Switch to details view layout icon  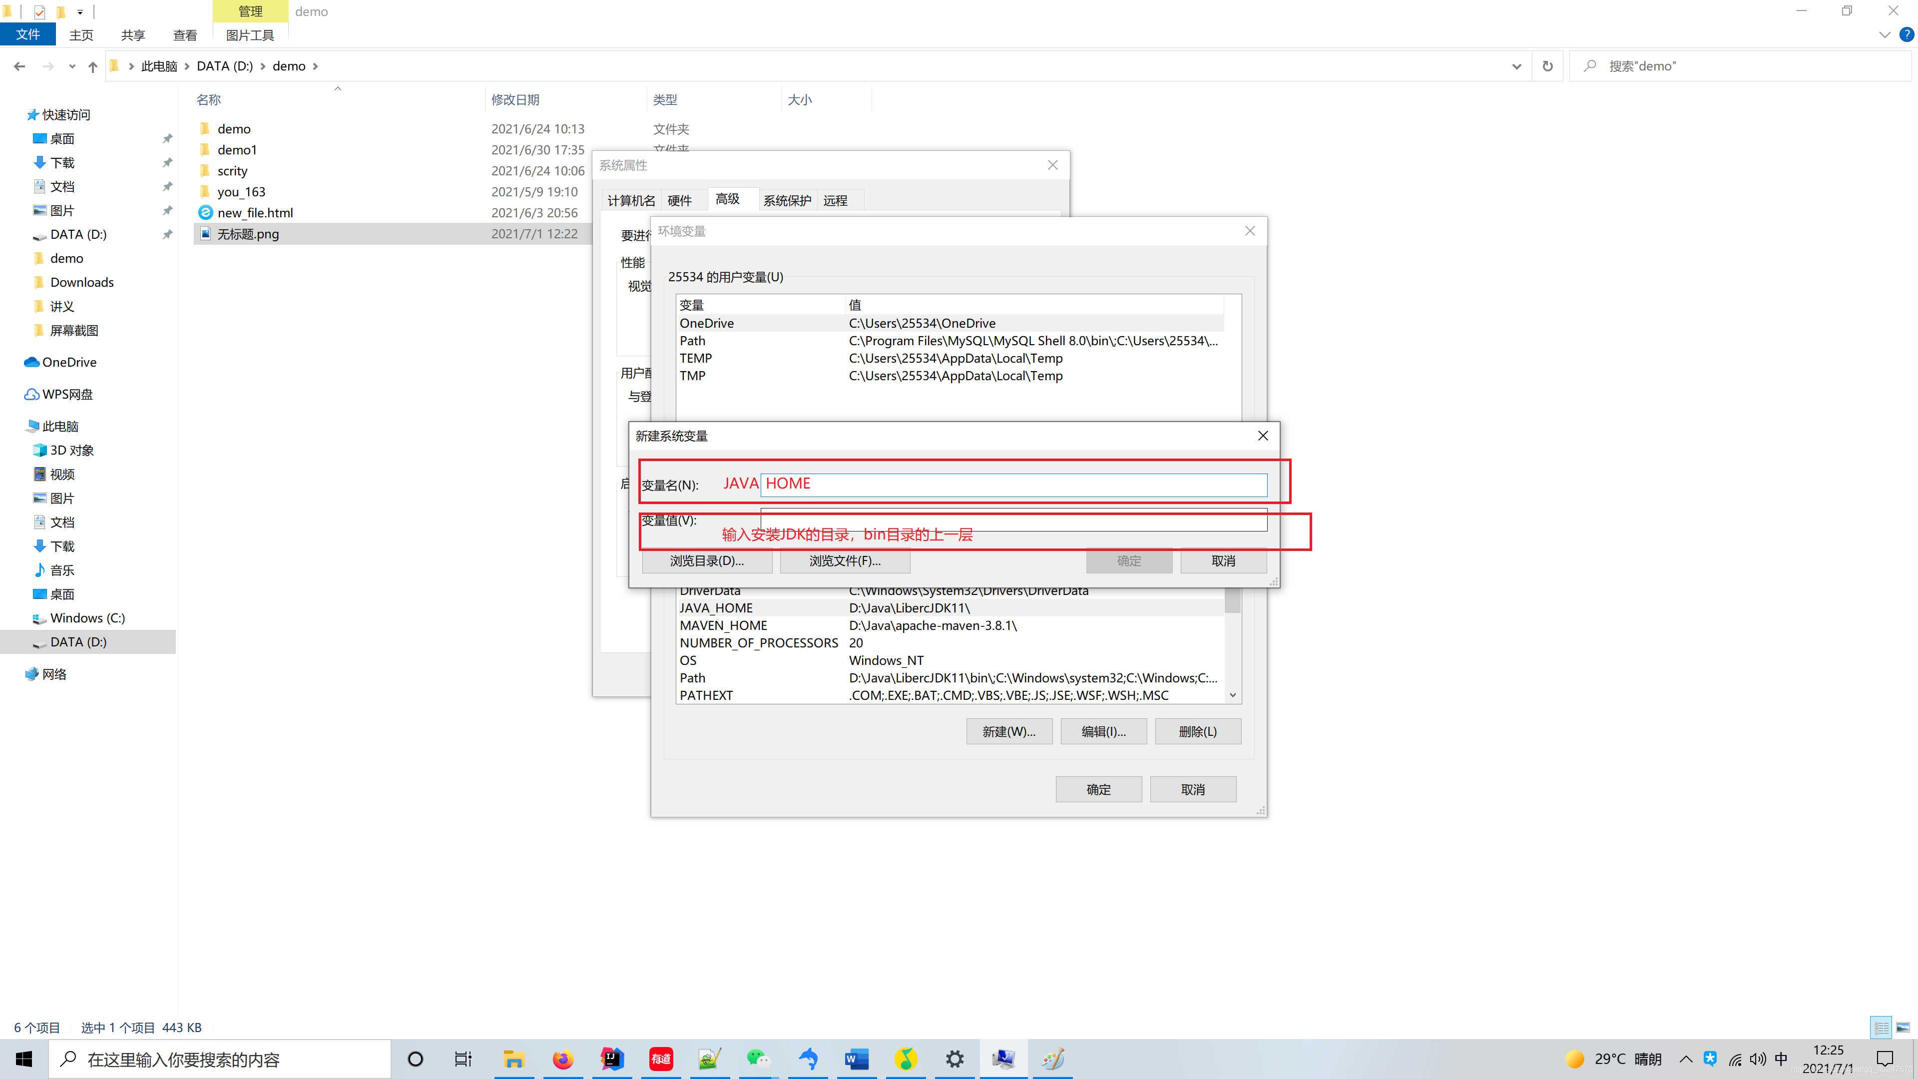click(x=1882, y=1028)
